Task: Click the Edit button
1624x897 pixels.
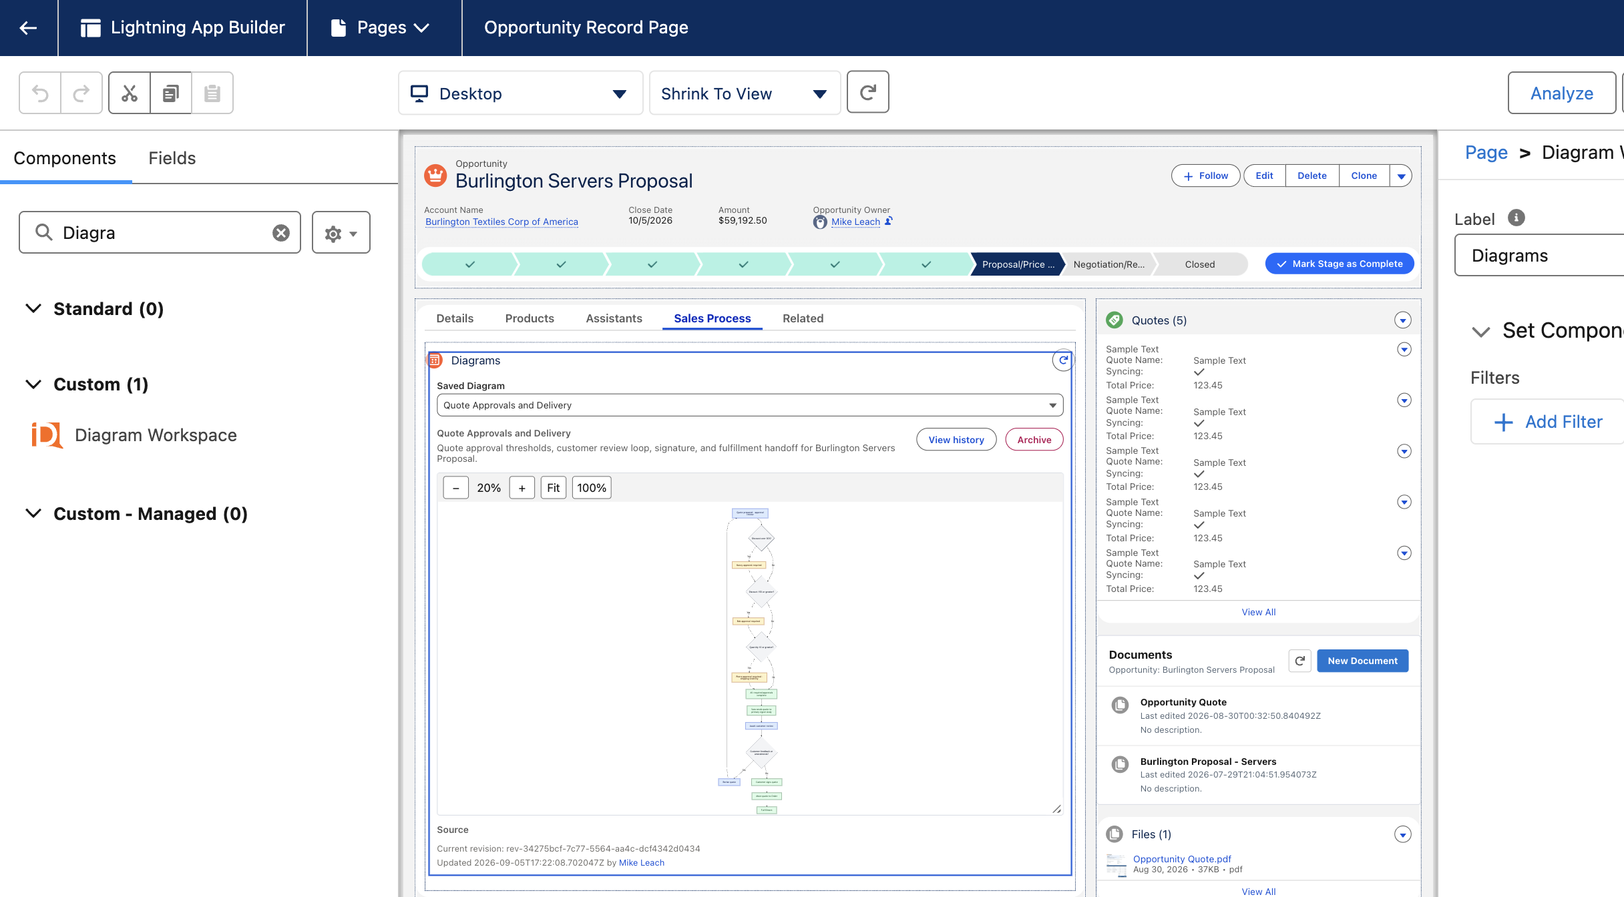Action: point(1264,176)
